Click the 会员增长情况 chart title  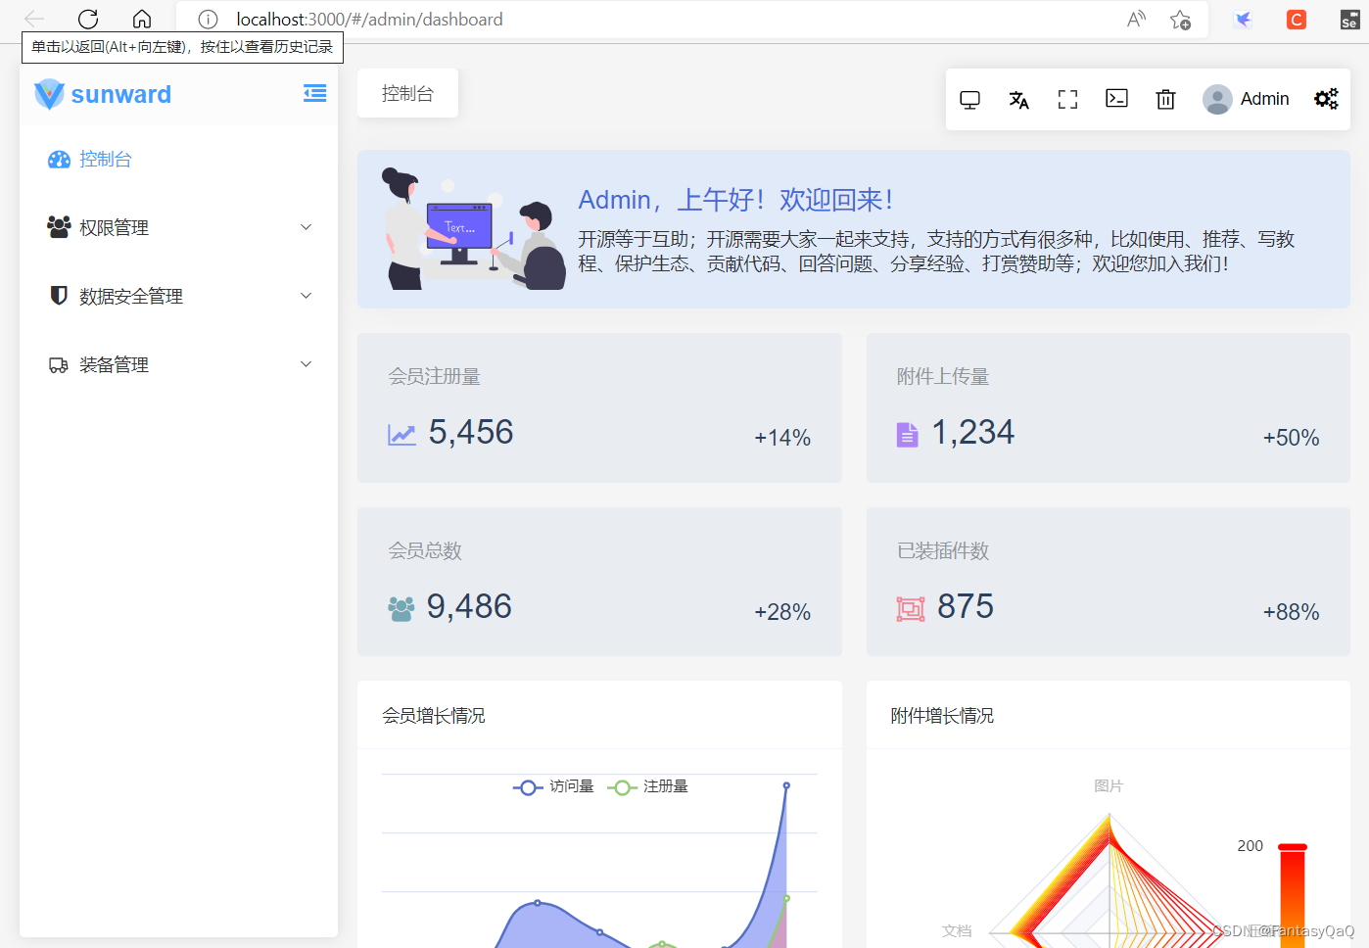click(434, 716)
